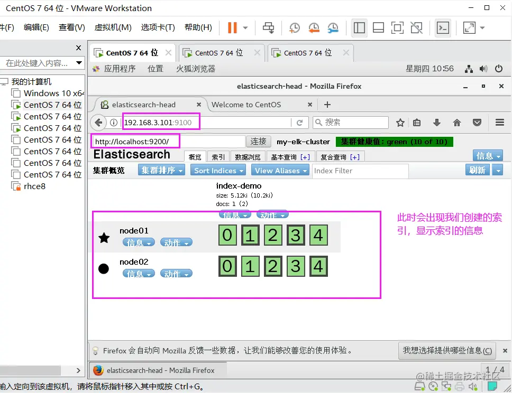Expand the 集群排序 dropdown

pyautogui.click(x=162, y=170)
